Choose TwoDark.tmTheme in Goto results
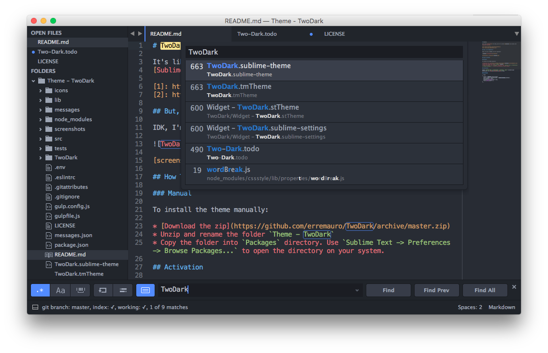The height and width of the screenshot is (353, 548). tap(324, 91)
